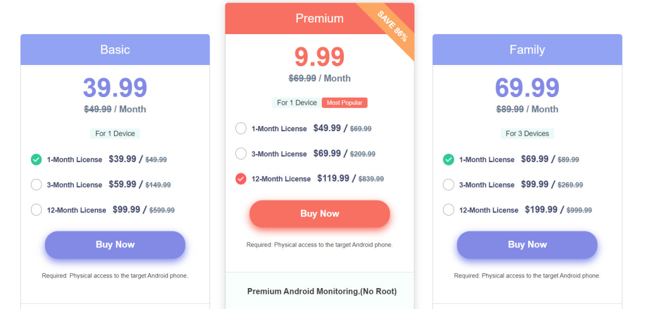Click the Basic plan header
This screenshot has height=309, width=646.
click(x=115, y=49)
